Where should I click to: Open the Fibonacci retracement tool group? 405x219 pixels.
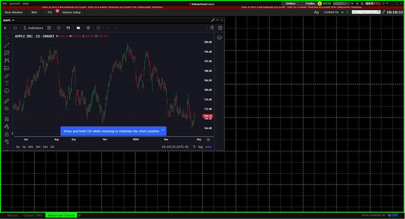7,53
